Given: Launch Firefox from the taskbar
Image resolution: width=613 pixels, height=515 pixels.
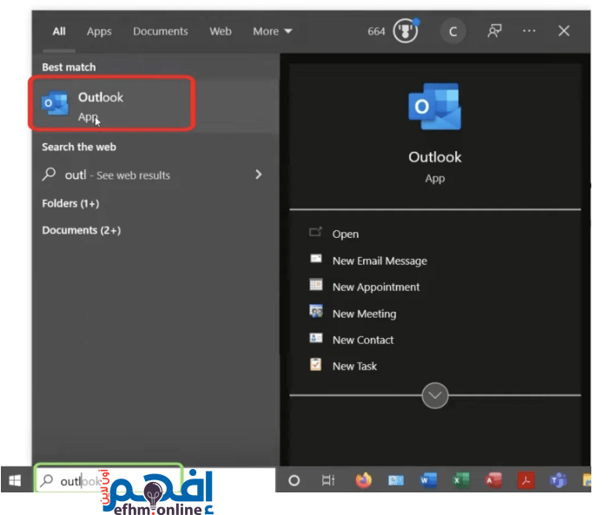Looking at the screenshot, I should (364, 480).
